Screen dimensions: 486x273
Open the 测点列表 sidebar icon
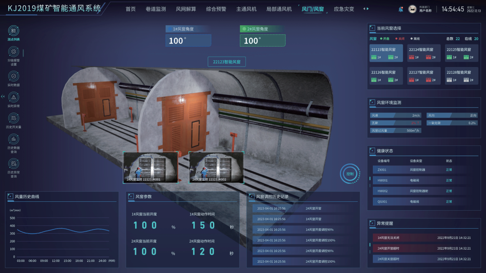(x=13, y=31)
